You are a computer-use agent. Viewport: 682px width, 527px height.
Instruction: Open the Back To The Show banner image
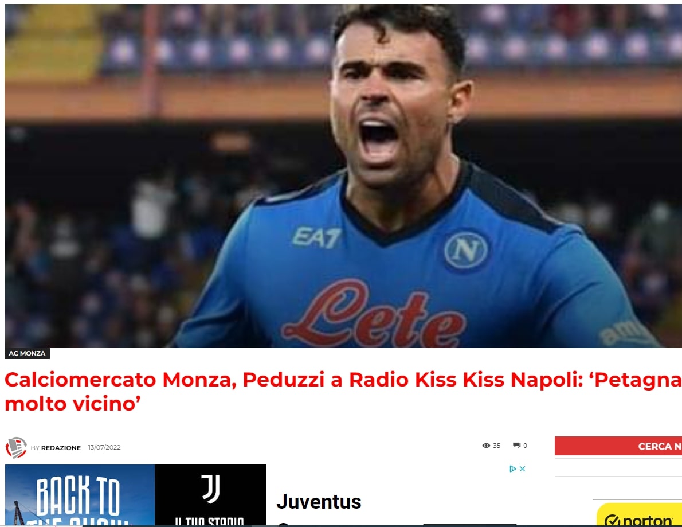tap(80, 495)
